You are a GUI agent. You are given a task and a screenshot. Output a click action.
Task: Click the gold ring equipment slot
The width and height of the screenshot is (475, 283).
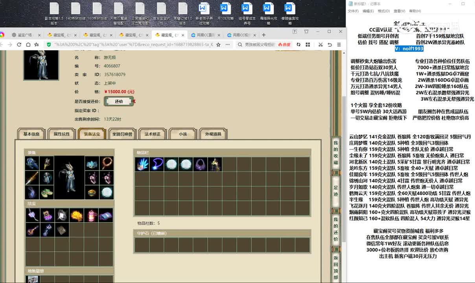point(92,193)
